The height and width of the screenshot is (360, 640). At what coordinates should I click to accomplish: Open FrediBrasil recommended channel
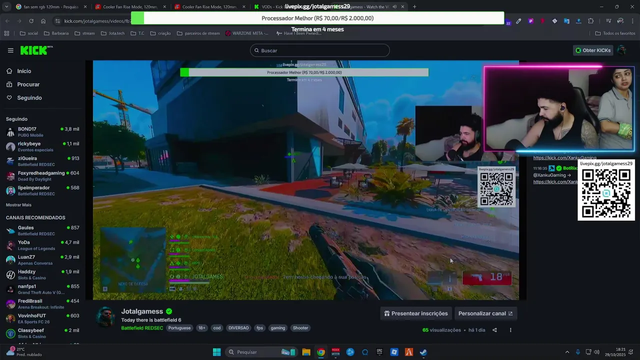tap(42, 304)
